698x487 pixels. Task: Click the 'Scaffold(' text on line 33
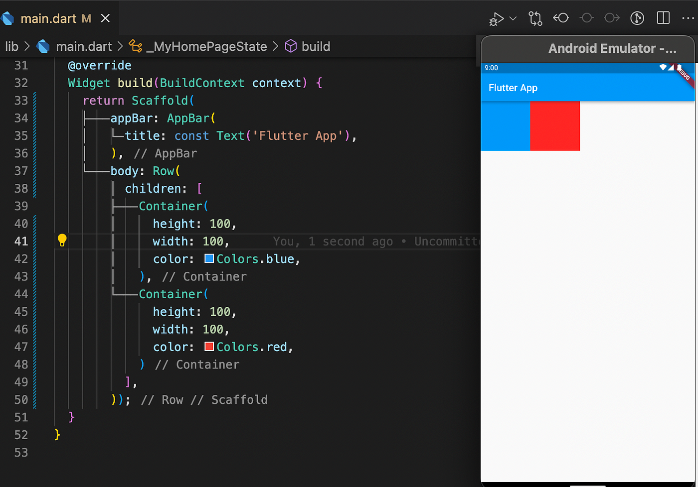[x=163, y=101]
